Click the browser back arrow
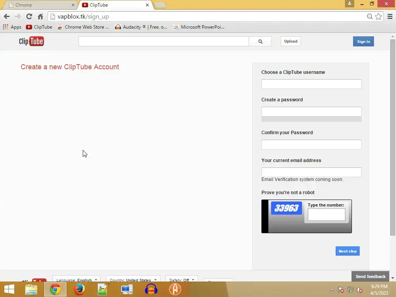 (7, 17)
